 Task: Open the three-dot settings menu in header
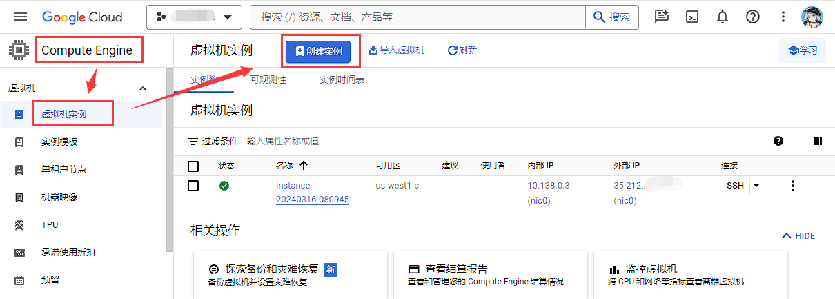(783, 17)
